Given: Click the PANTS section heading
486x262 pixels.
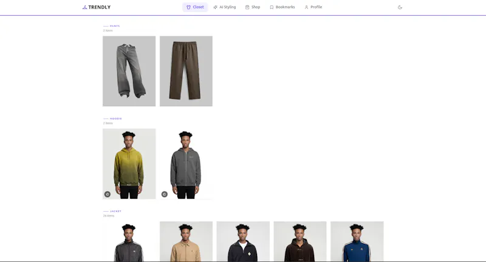Looking at the screenshot, I should coord(115,26).
